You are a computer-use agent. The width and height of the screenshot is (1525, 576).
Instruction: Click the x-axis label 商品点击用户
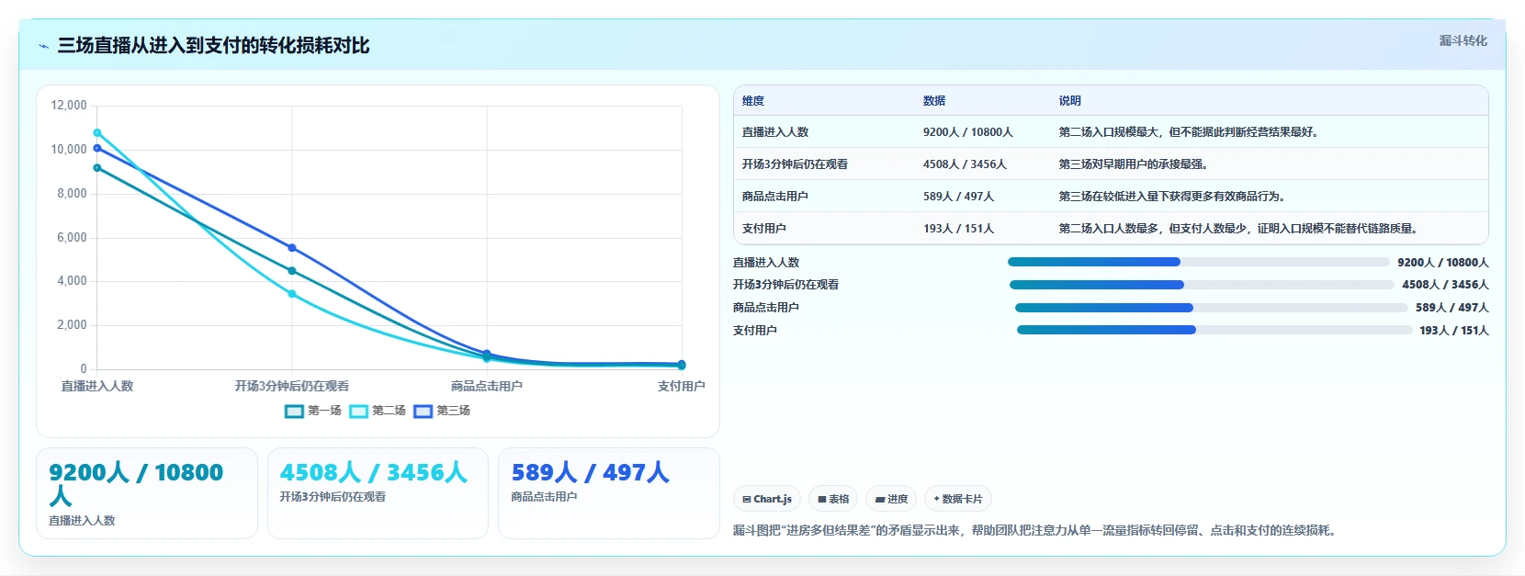[x=487, y=386]
